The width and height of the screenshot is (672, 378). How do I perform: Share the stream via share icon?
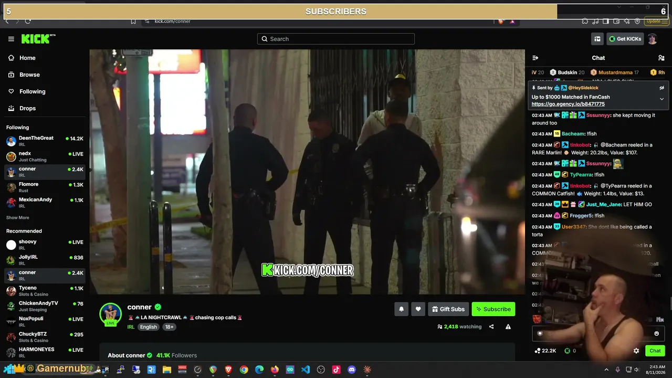tap(491, 327)
